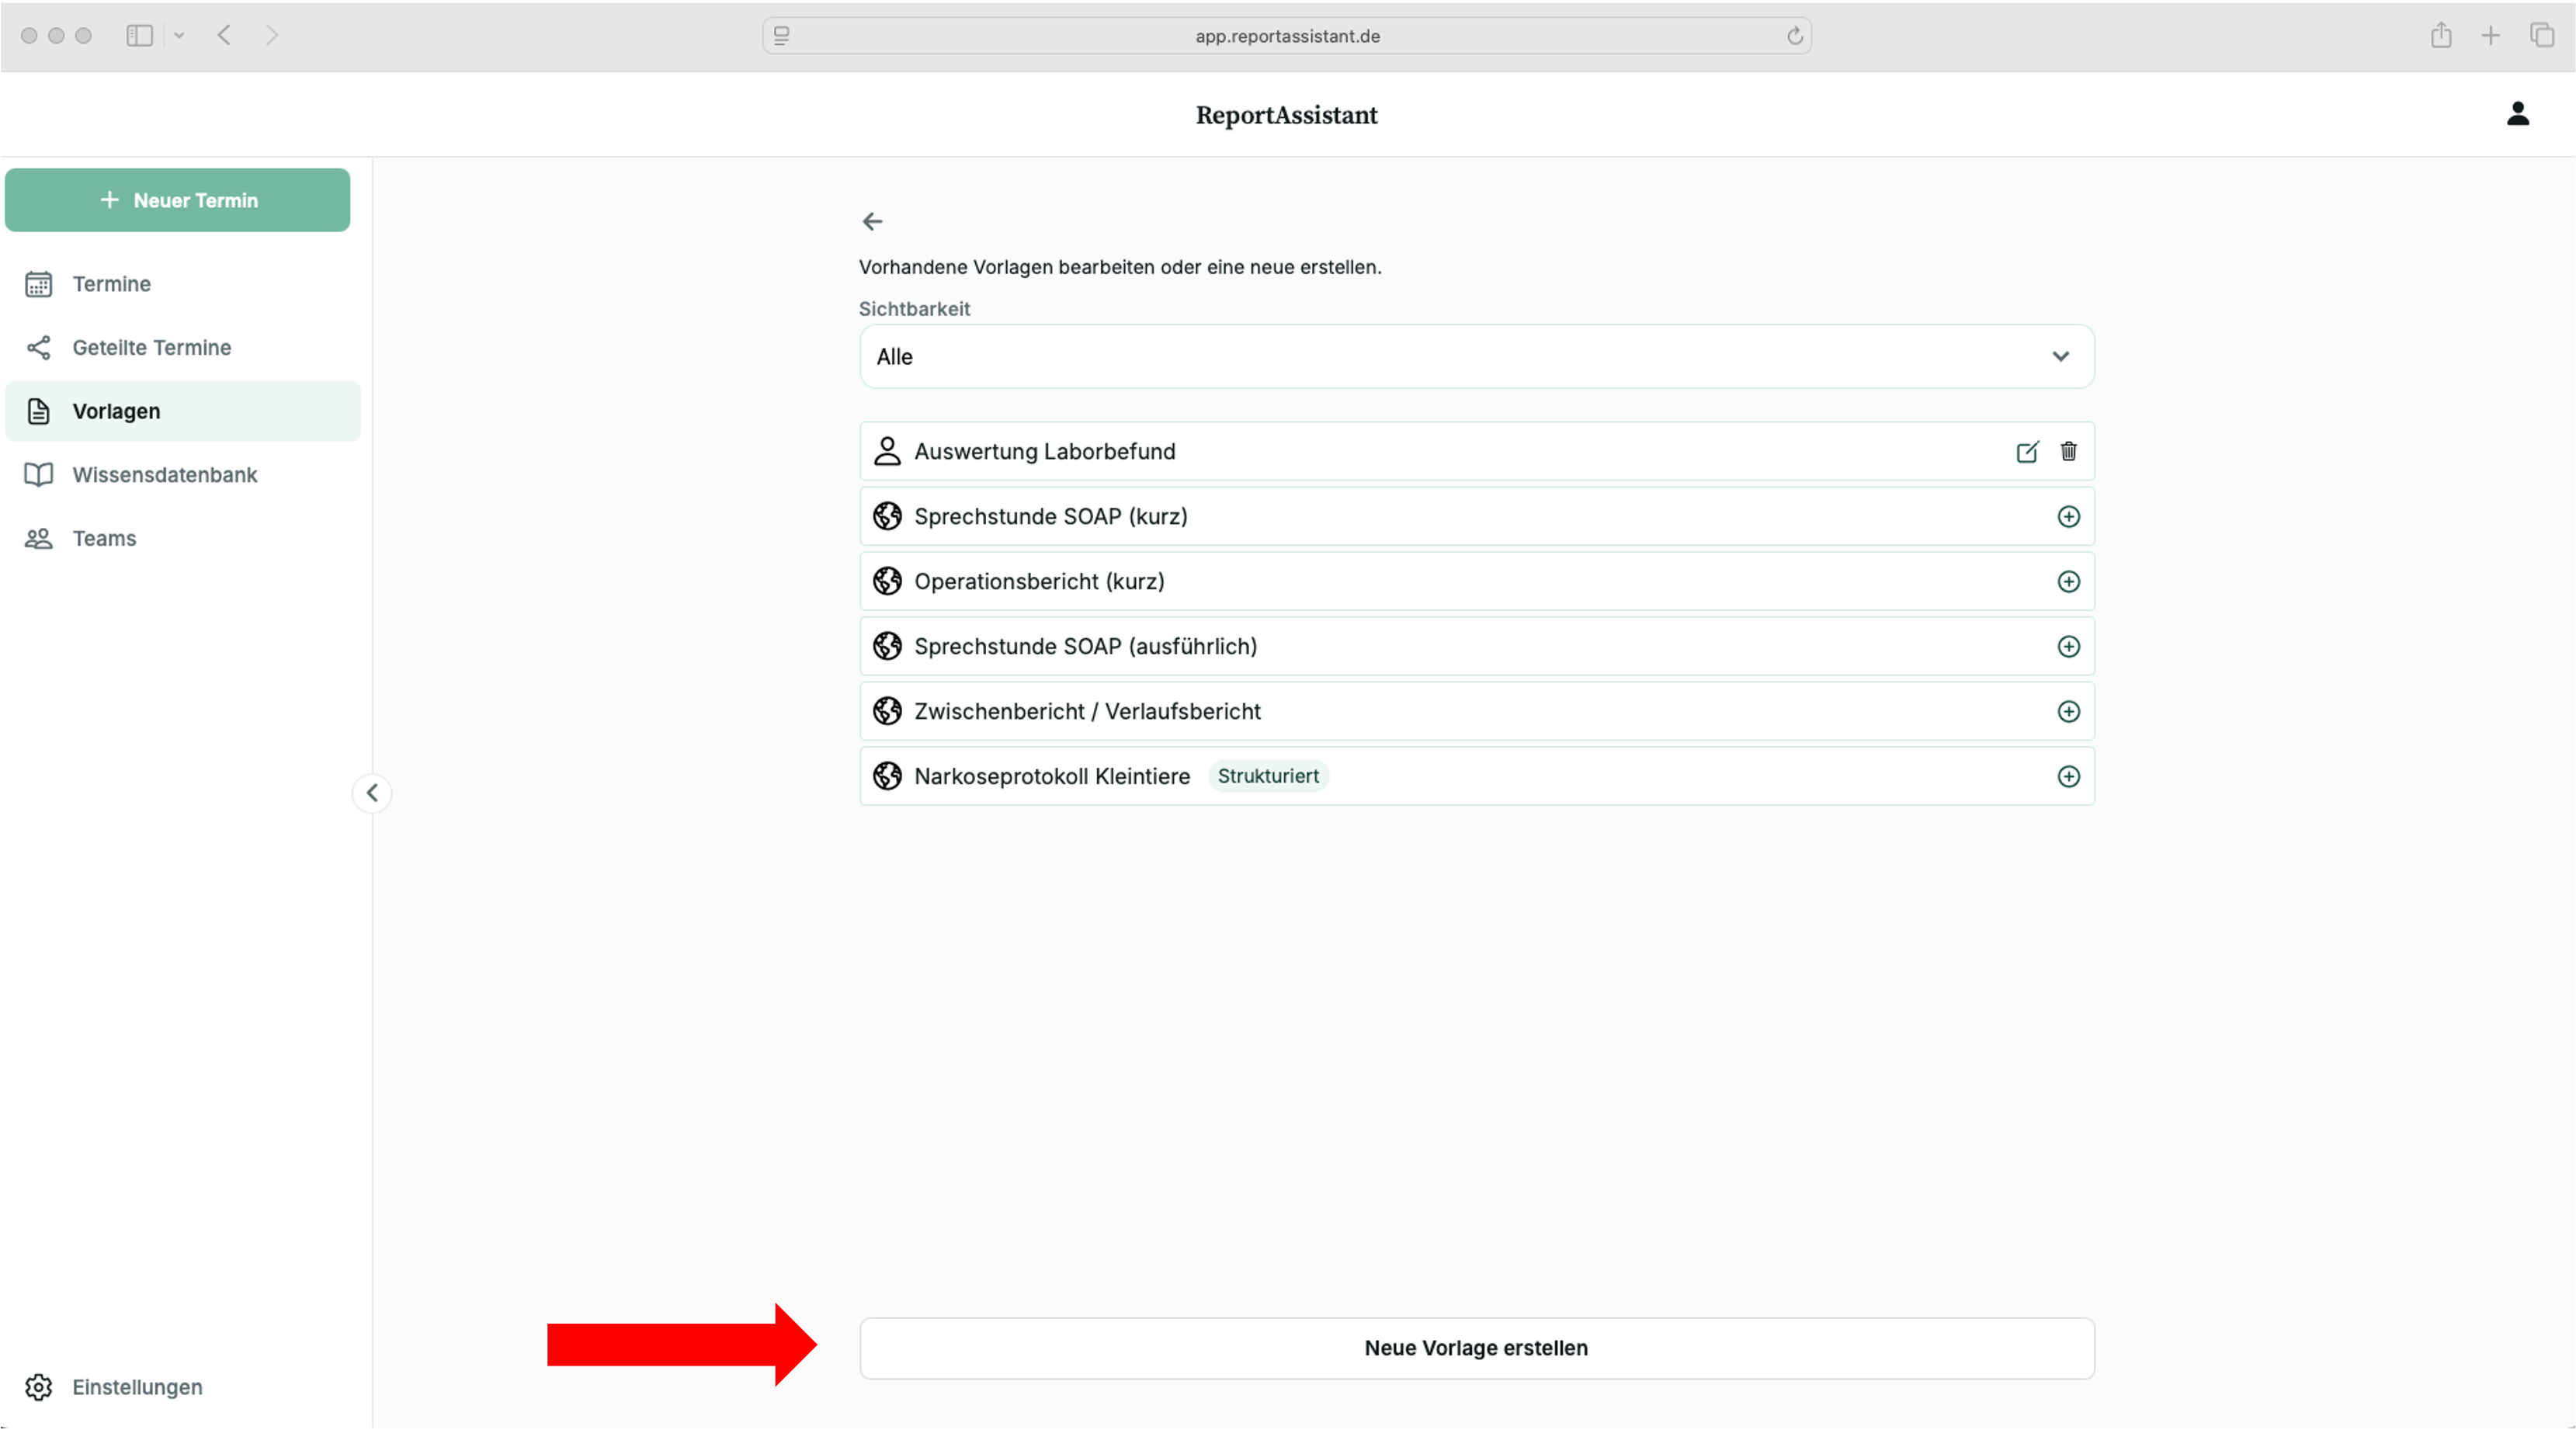Click the Strukturiert badge
This screenshot has height=1430, width=2576.
pos(1268,776)
